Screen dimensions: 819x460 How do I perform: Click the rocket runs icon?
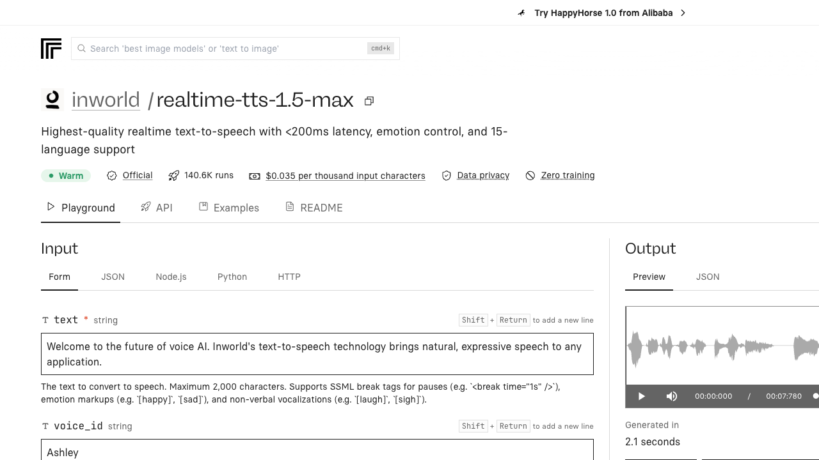coord(173,176)
